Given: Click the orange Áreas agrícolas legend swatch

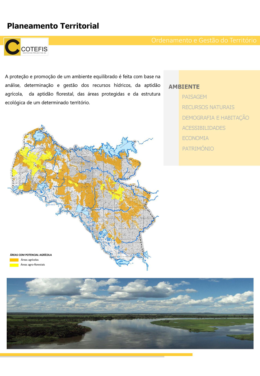Looking at the screenshot, I should [x=14, y=260].
